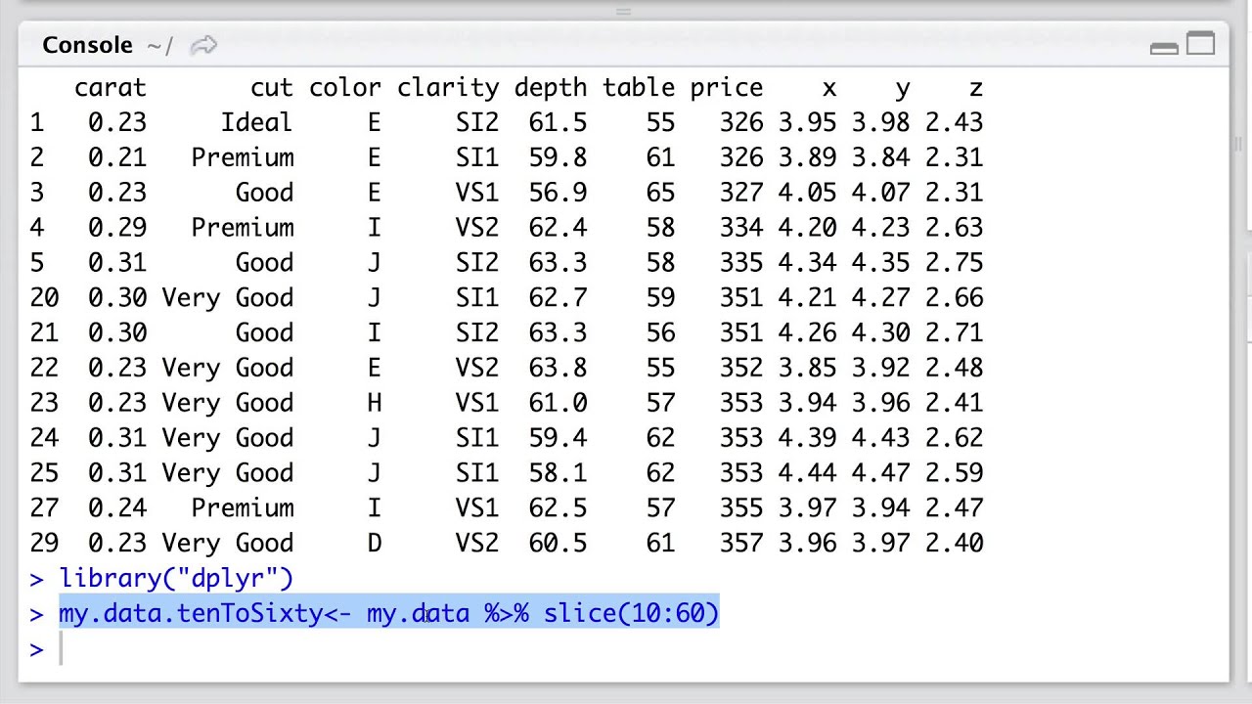The height and width of the screenshot is (704, 1252).
Task: Click the cut column header
Action: click(271, 88)
